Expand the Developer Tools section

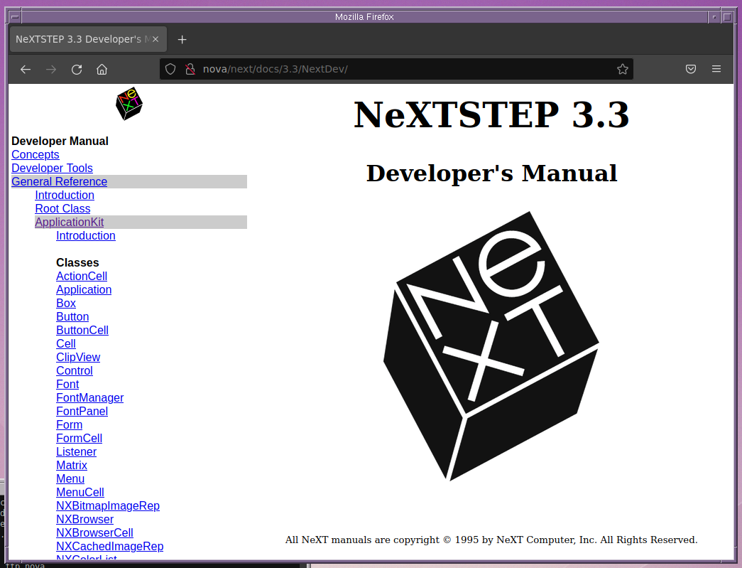(x=52, y=168)
